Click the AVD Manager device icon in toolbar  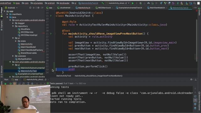(182, 3)
